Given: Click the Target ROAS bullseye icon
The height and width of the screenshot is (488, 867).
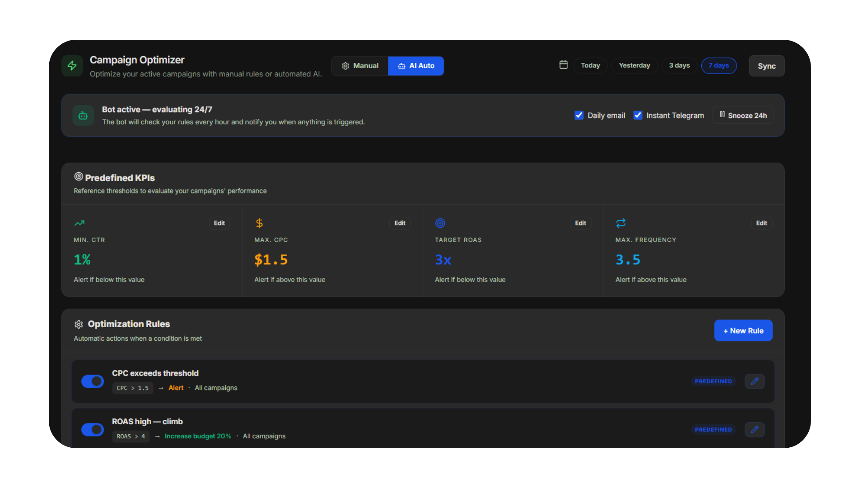Looking at the screenshot, I should [x=440, y=223].
